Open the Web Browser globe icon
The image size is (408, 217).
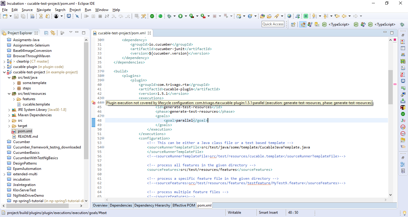289,16
